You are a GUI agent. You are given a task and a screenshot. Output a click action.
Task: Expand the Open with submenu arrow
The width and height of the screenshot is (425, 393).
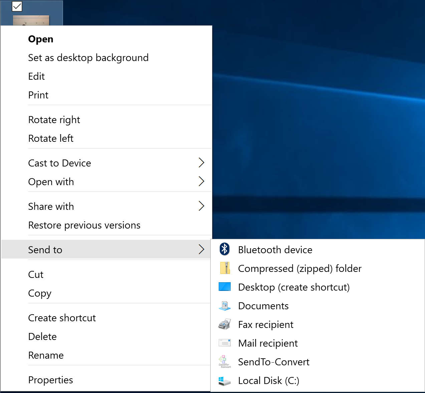[x=201, y=181]
